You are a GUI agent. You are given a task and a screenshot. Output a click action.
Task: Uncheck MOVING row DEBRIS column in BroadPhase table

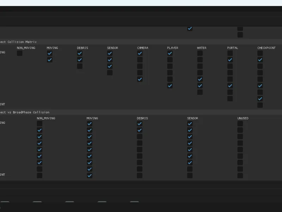point(140,130)
